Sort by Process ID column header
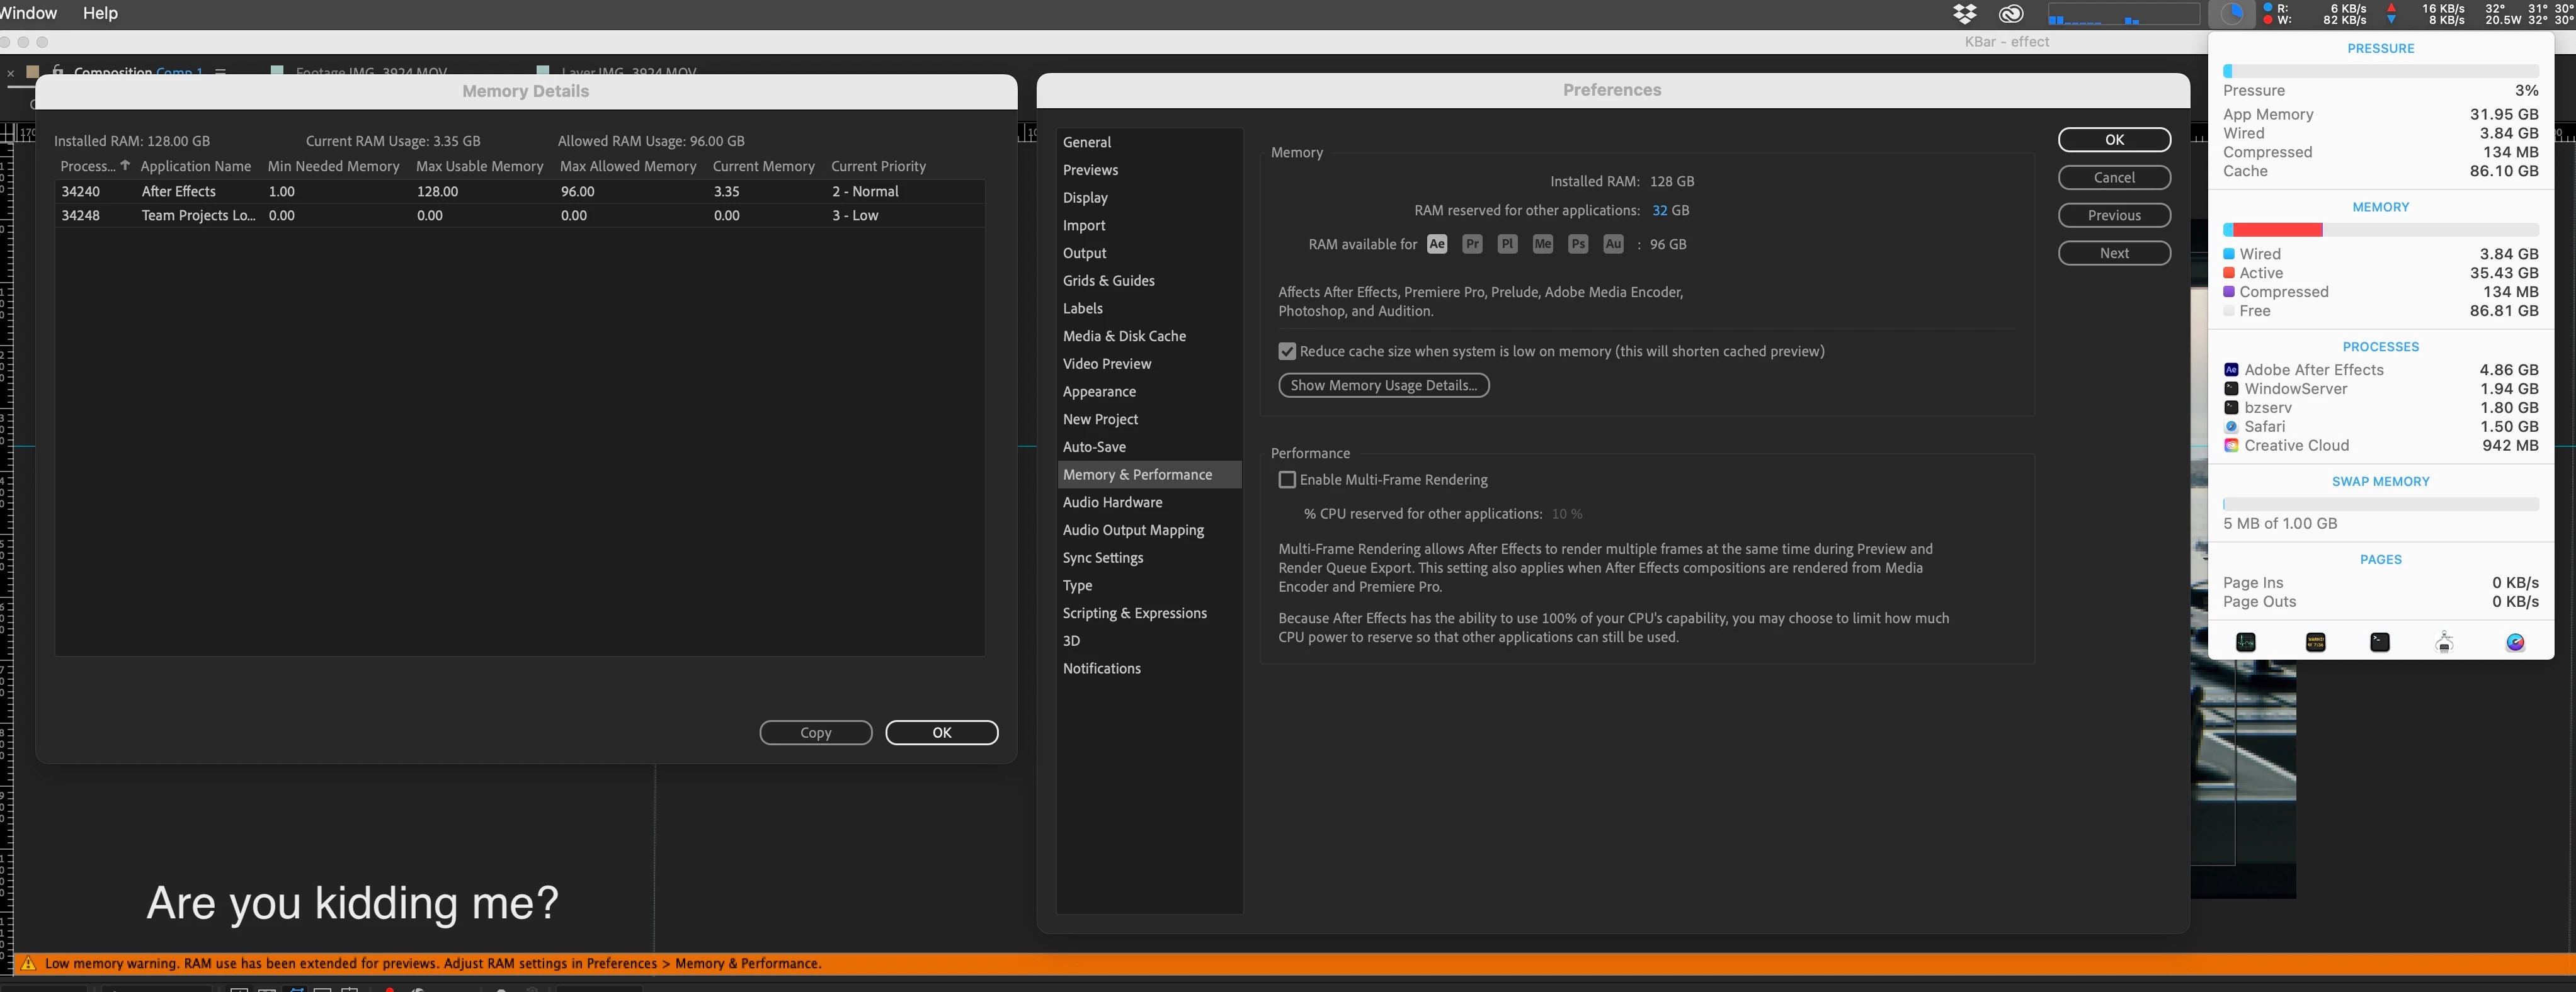The width and height of the screenshot is (2576, 992). [88, 167]
